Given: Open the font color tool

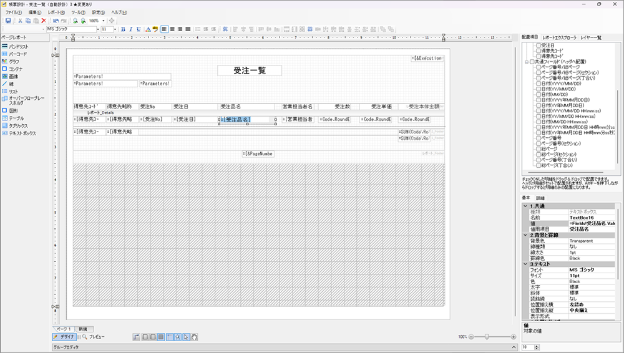Looking at the screenshot, I should click(x=148, y=29).
